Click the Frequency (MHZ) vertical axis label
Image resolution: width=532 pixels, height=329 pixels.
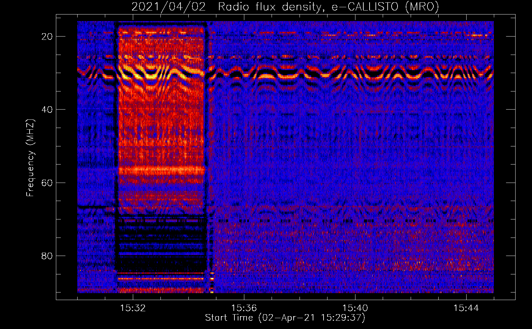30,158
